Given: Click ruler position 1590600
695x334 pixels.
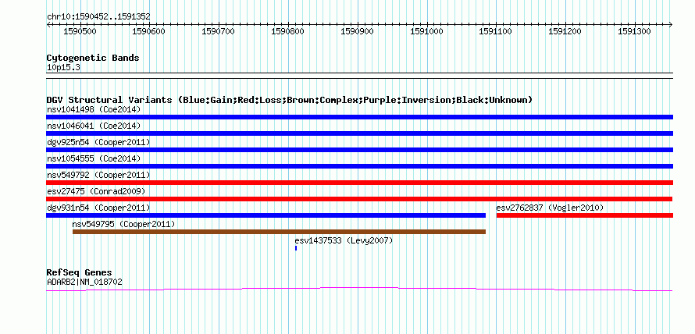Looking at the screenshot, I should pos(149,31).
